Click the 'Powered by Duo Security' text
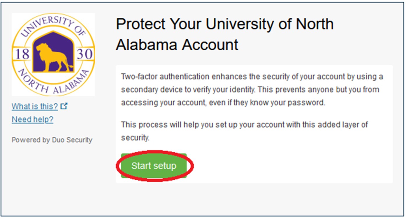The height and width of the screenshot is (219, 406). click(x=52, y=140)
